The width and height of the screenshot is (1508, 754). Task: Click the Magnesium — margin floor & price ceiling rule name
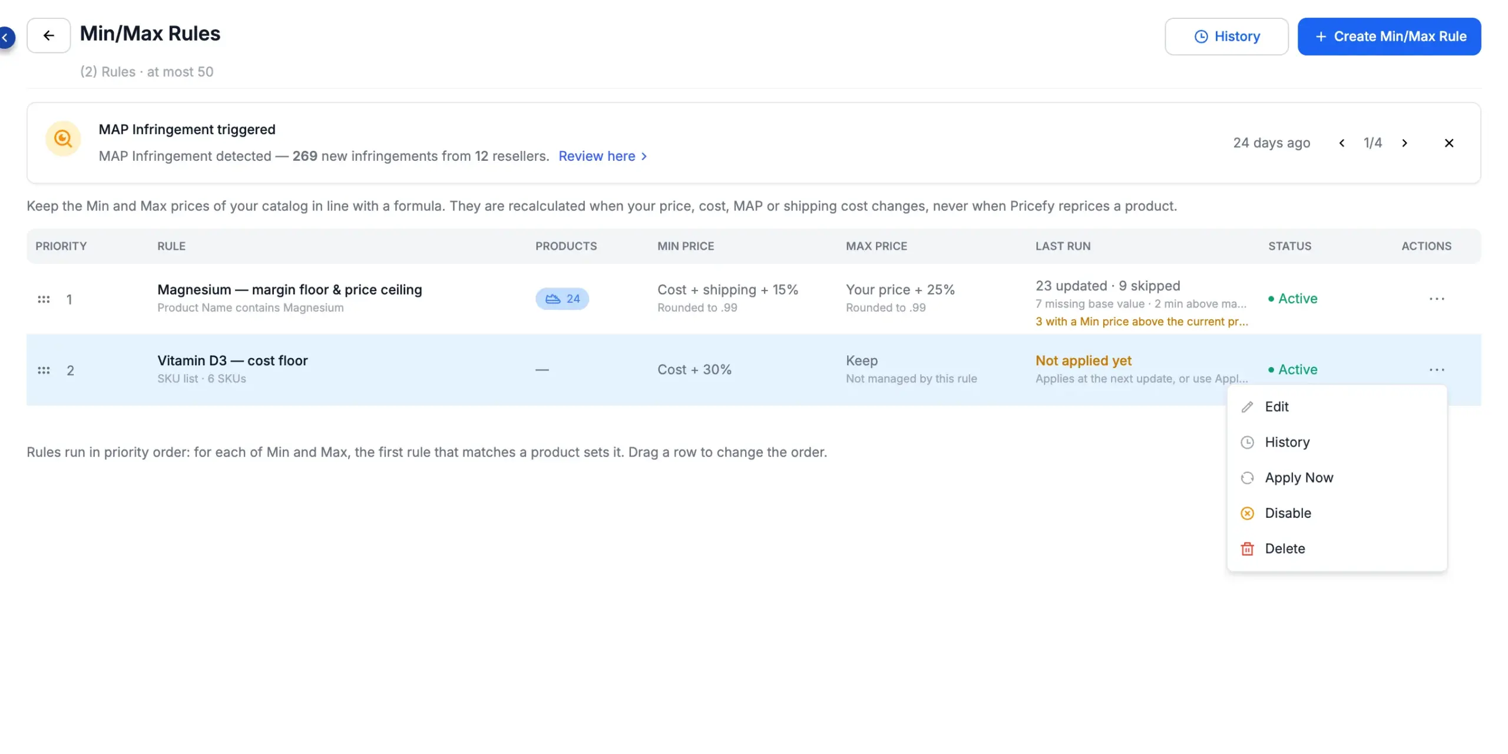[289, 290]
